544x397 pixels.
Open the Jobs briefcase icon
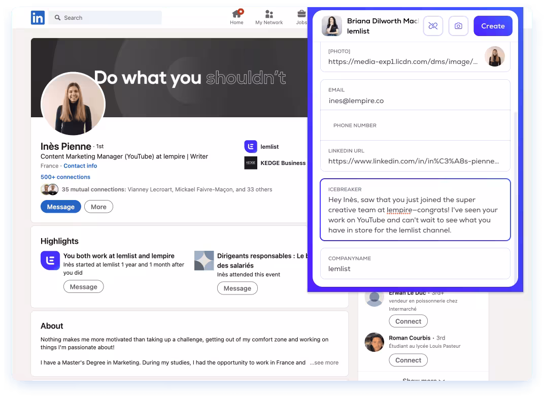(301, 14)
